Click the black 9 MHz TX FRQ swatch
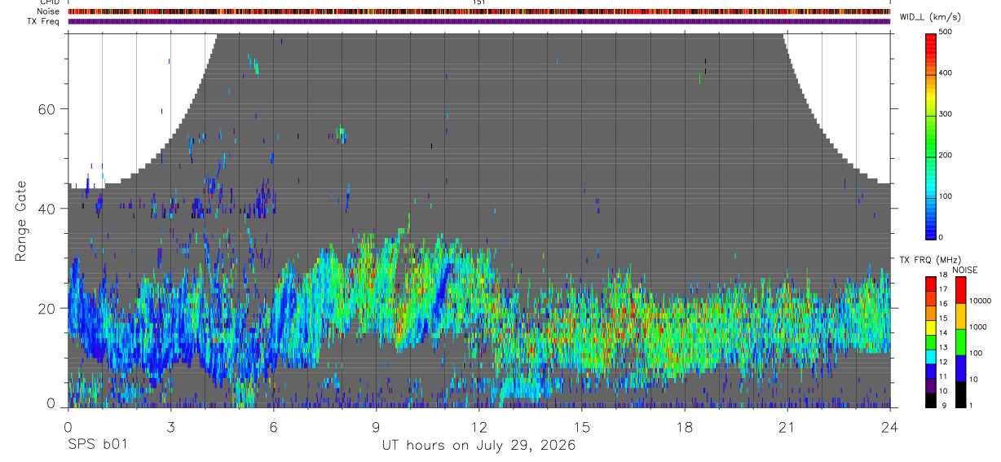The width and height of the screenshot is (1001, 462). coord(930,399)
